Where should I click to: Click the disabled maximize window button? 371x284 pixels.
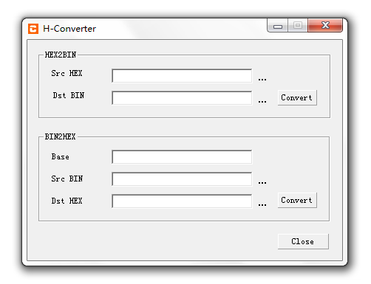click(298, 25)
